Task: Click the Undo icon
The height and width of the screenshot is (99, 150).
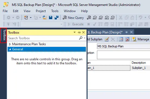Action: (140, 17)
